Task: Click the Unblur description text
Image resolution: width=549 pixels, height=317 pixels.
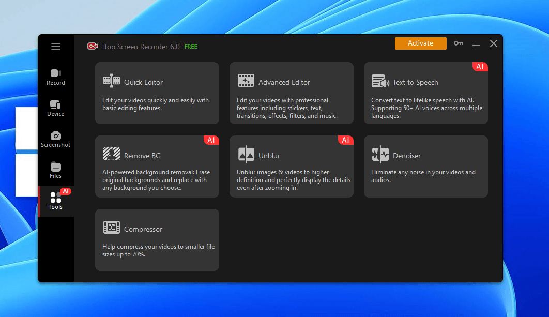Action: [294, 180]
